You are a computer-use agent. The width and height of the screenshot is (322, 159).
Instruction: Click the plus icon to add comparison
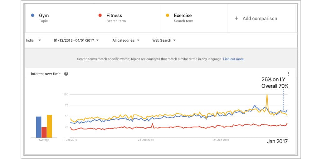[236, 18]
